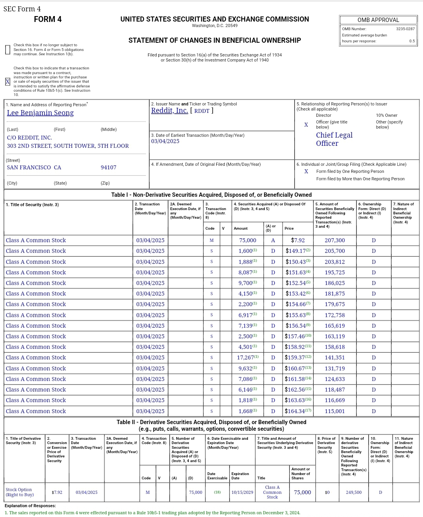Click the $161.58 price cell

(298, 379)
